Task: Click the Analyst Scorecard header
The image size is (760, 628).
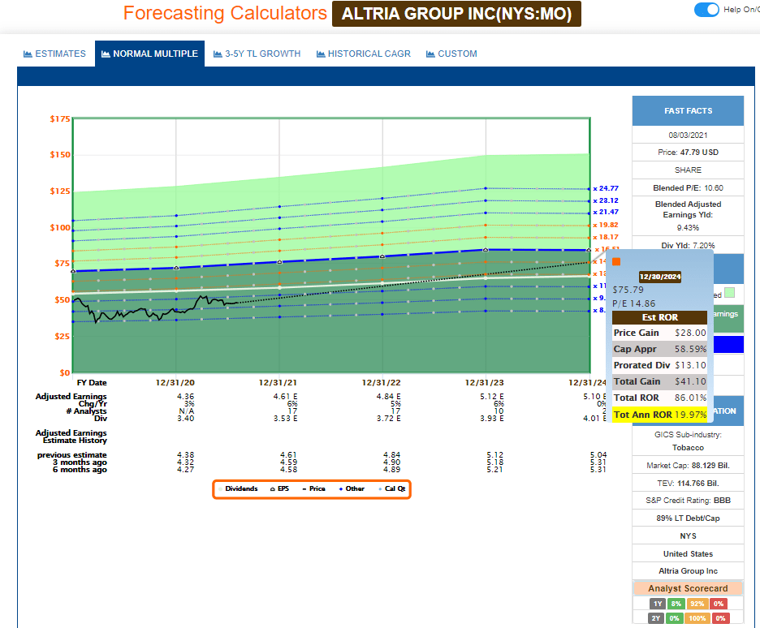Action: click(688, 588)
